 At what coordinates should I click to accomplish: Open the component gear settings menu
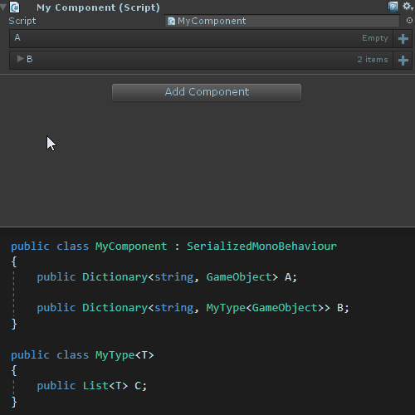[x=408, y=6]
